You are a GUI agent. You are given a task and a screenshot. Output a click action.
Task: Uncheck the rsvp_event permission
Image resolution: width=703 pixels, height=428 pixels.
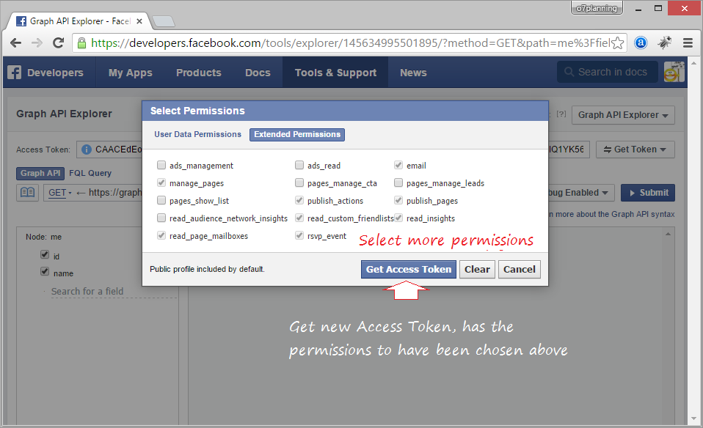tap(299, 235)
